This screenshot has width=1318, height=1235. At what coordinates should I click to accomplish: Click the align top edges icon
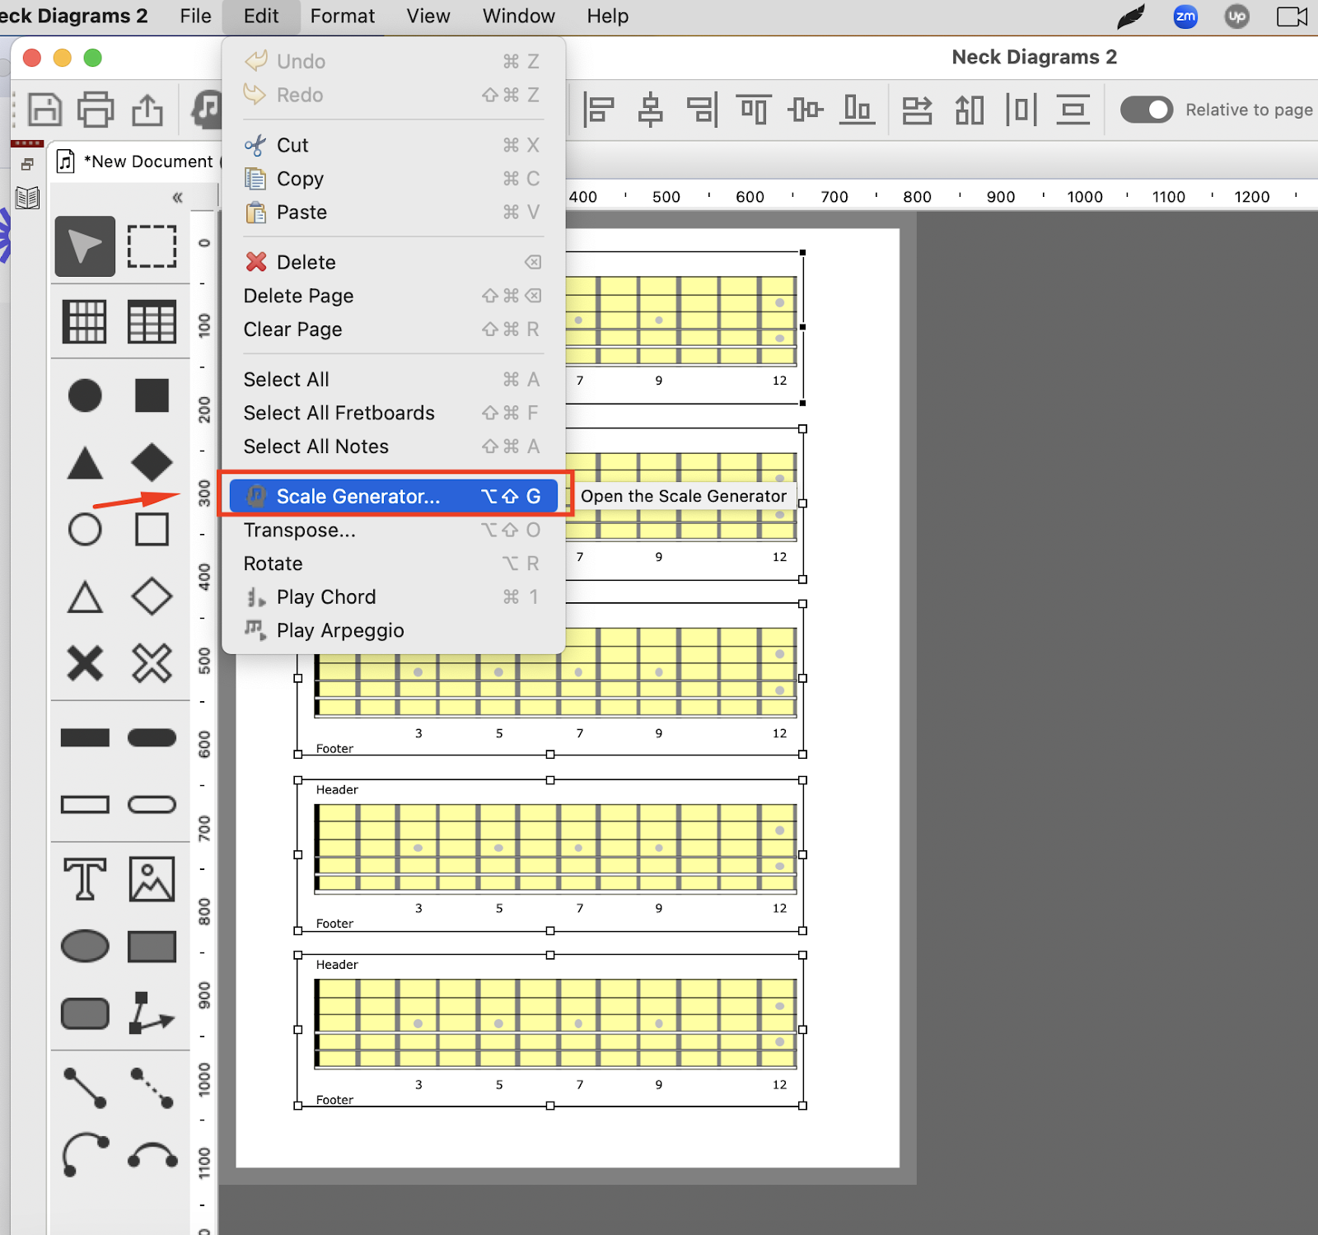tap(754, 110)
